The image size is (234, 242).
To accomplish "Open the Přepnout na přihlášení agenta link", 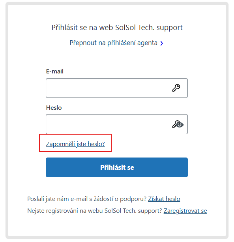I will coord(114,43).
